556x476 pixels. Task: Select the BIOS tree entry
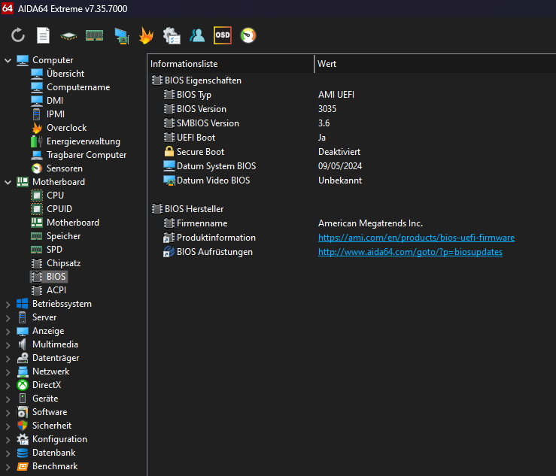56,277
